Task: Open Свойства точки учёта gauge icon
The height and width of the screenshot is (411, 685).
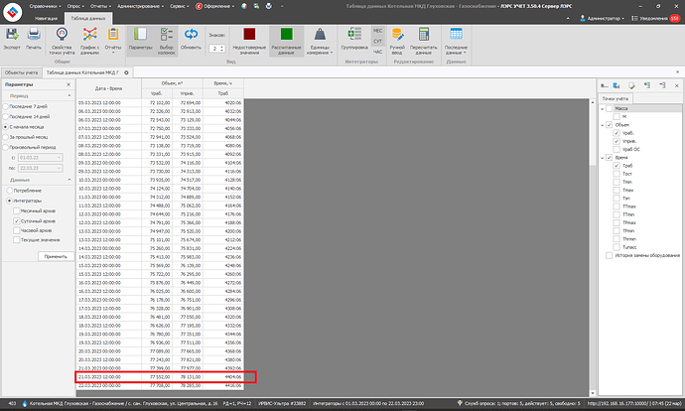Action: coord(62,35)
